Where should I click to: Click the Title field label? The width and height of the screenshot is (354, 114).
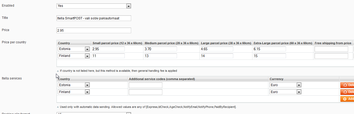tap(5, 18)
